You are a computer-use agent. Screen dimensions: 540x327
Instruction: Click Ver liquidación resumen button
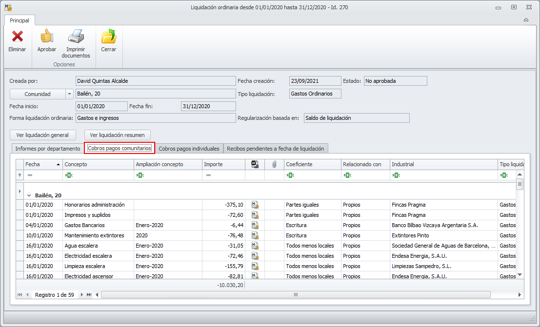click(117, 135)
